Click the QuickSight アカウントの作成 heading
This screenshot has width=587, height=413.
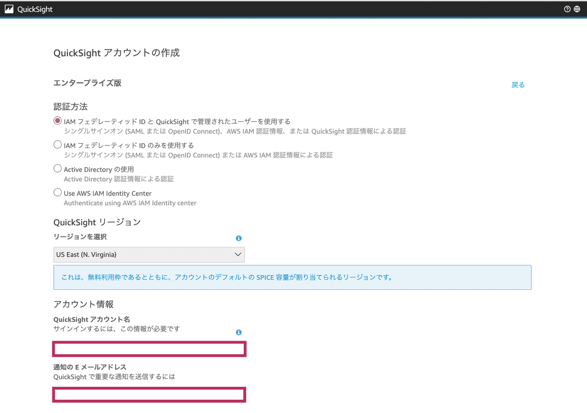pyautogui.click(x=116, y=53)
